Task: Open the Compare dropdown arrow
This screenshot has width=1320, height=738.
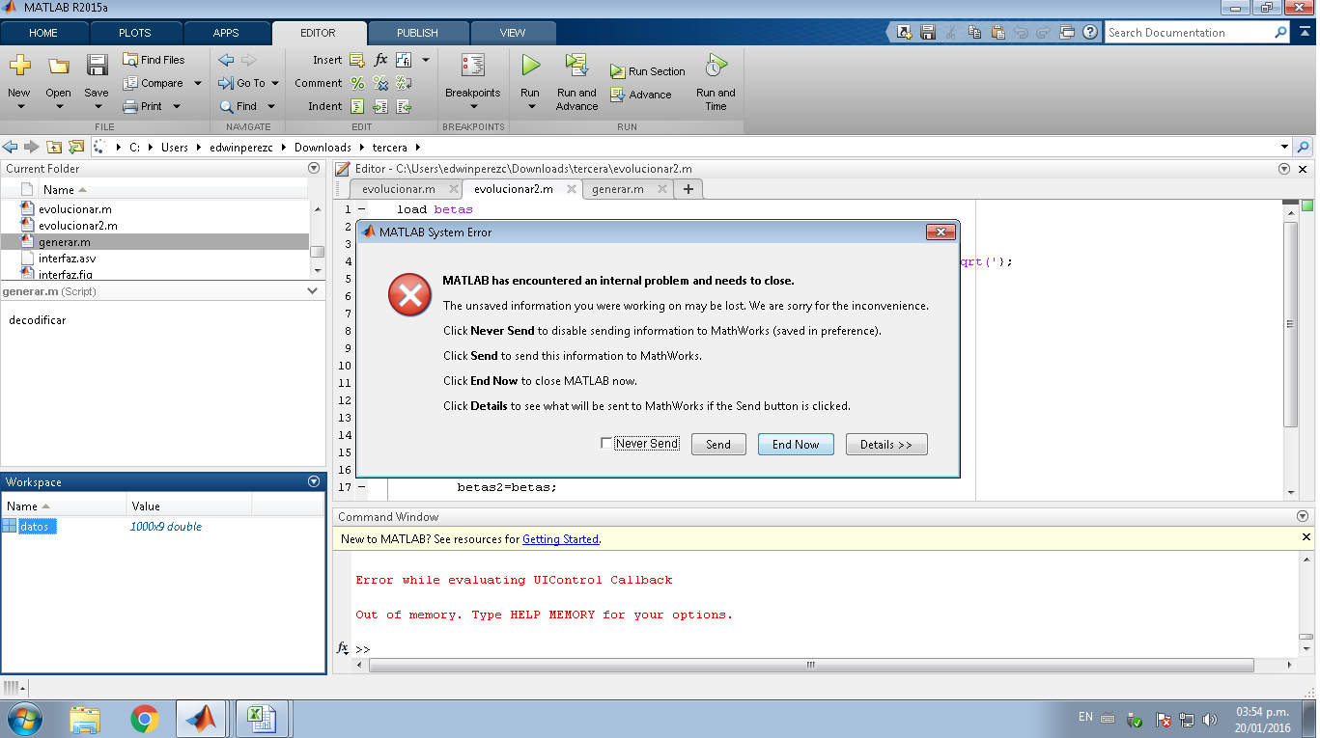Action: pyautogui.click(x=198, y=83)
